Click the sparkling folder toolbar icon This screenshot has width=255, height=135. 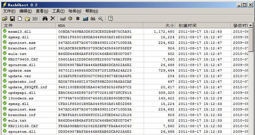[x=27, y=19]
